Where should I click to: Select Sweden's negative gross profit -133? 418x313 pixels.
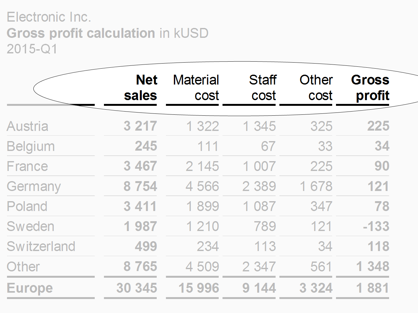(x=376, y=227)
